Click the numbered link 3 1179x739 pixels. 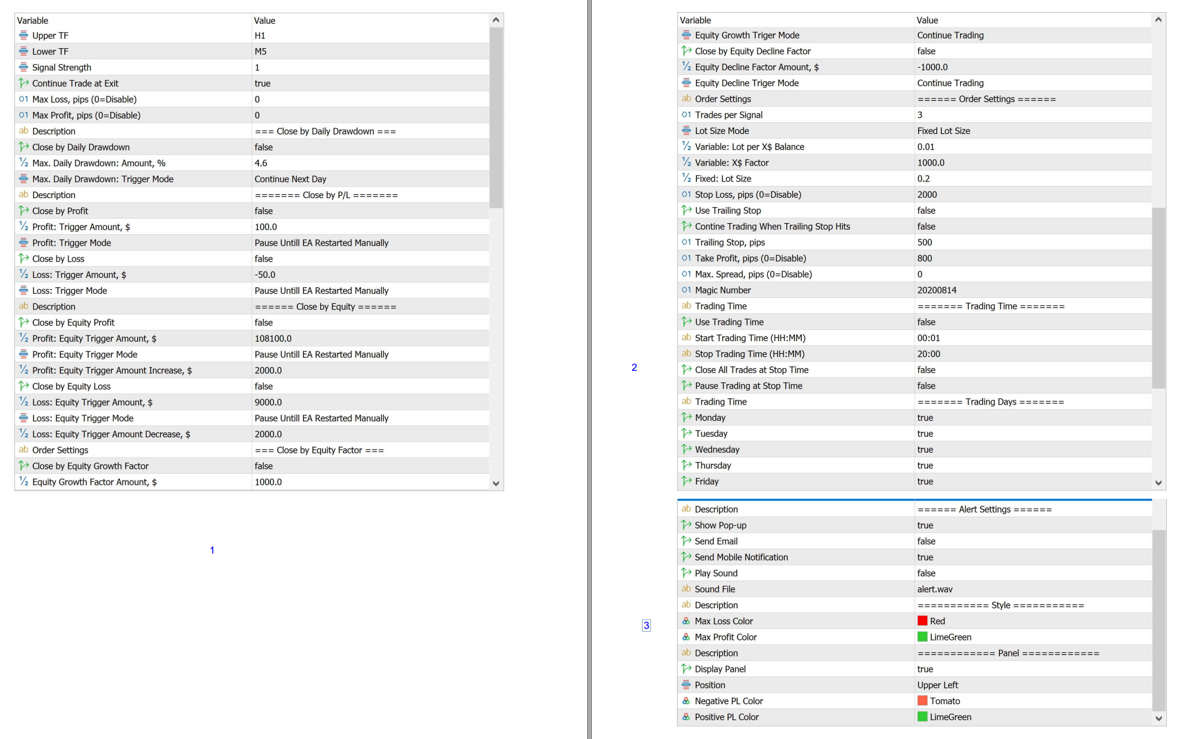point(646,626)
